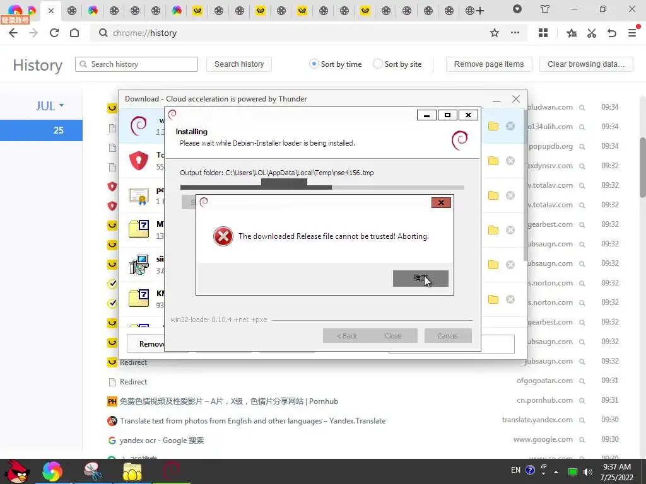Click the Back button in Debian installer
Image resolution: width=646 pixels, height=484 pixels.
click(346, 336)
